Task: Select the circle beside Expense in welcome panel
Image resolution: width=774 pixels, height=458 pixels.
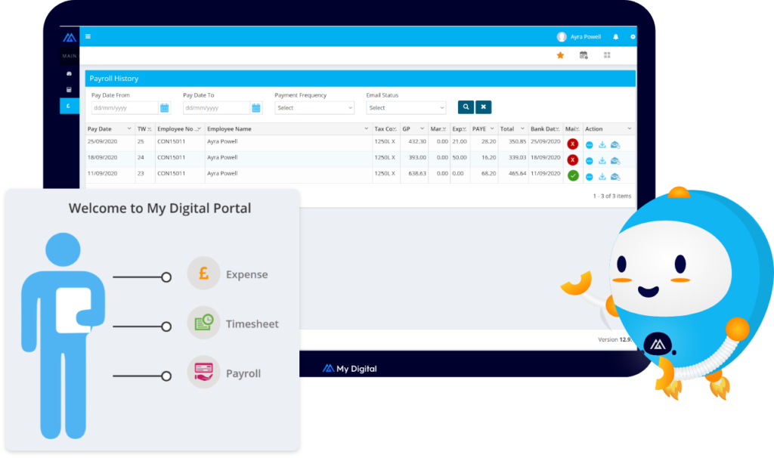Action: click(166, 277)
